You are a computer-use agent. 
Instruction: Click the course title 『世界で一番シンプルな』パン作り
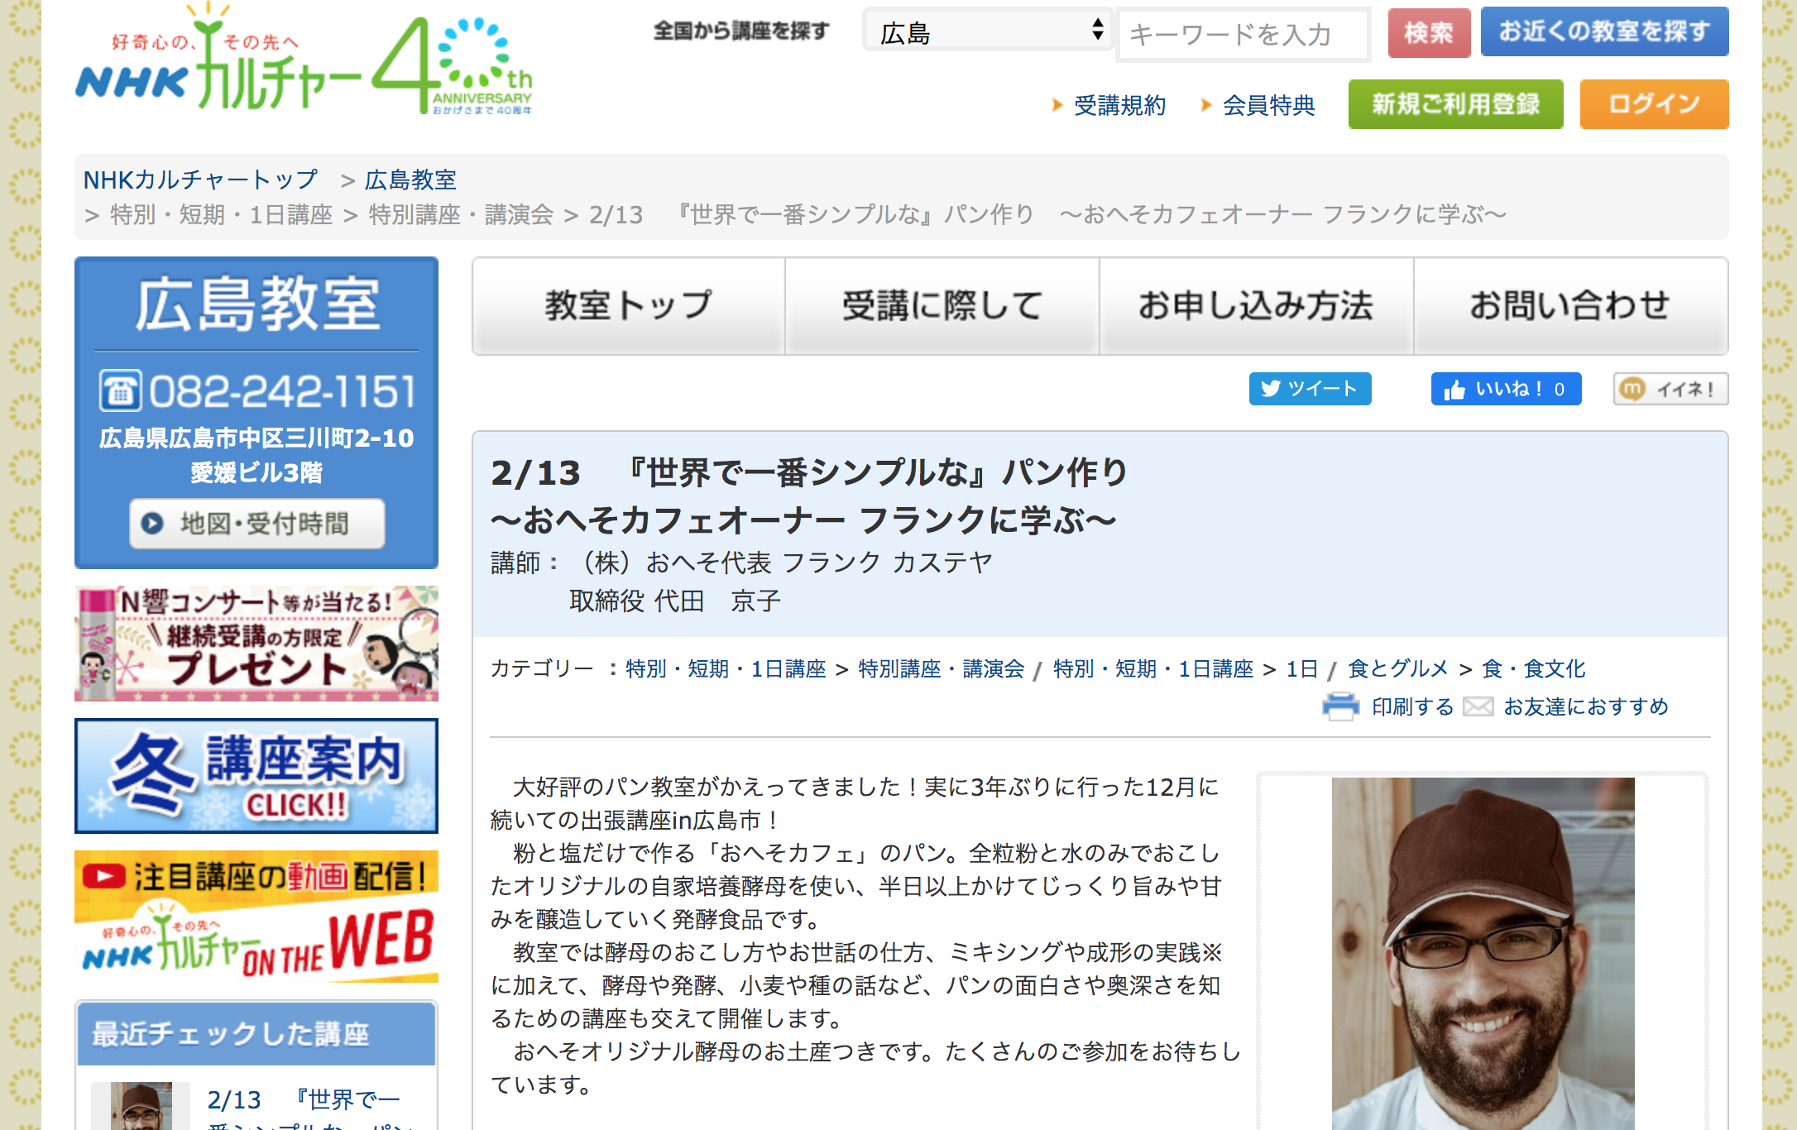tap(876, 472)
